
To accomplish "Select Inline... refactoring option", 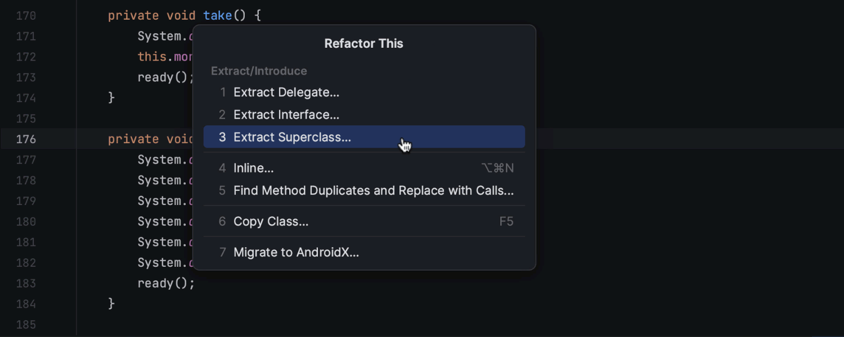I will tap(254, 168).
